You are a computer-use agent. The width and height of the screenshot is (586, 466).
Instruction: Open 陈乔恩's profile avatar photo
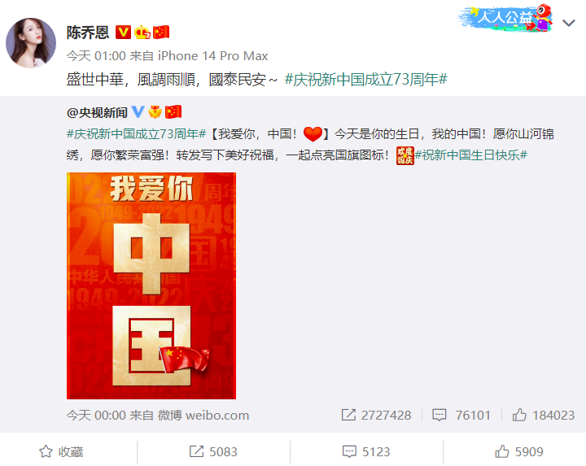click(31, 43)
